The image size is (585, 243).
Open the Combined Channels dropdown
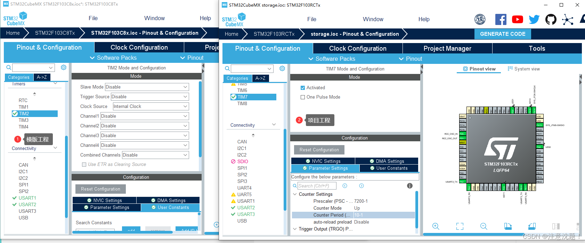coord(155,155)
